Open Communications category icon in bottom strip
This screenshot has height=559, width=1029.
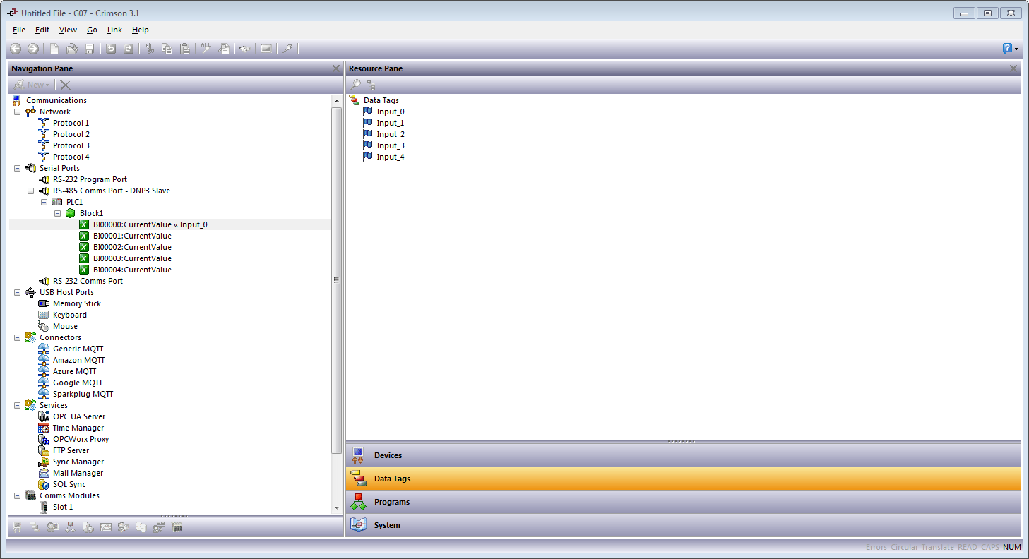click(17, 527)
